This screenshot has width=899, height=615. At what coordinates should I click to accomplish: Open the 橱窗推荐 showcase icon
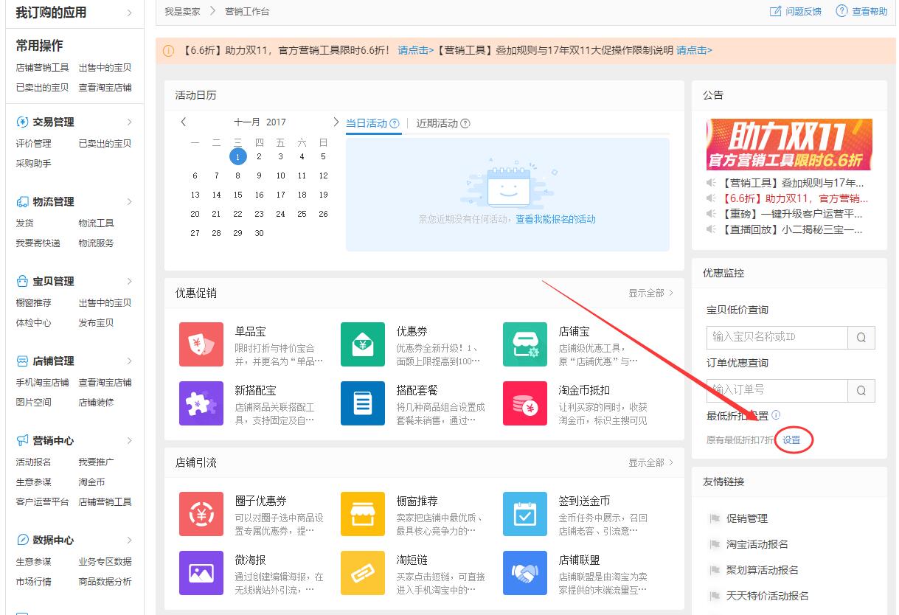[363, 514]
